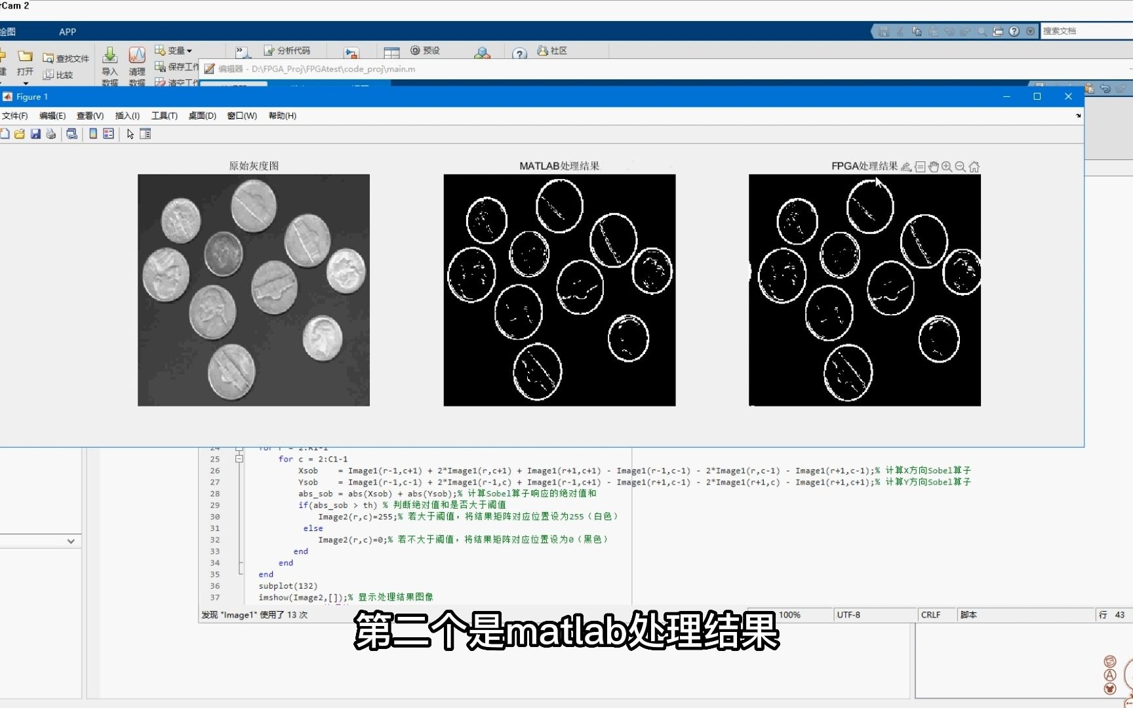Screen dimensions: 1133x708
Task: Insert a colorbar into the figure
Action: [92, 134]
